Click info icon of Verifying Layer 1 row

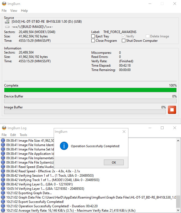tap(3, 188)
